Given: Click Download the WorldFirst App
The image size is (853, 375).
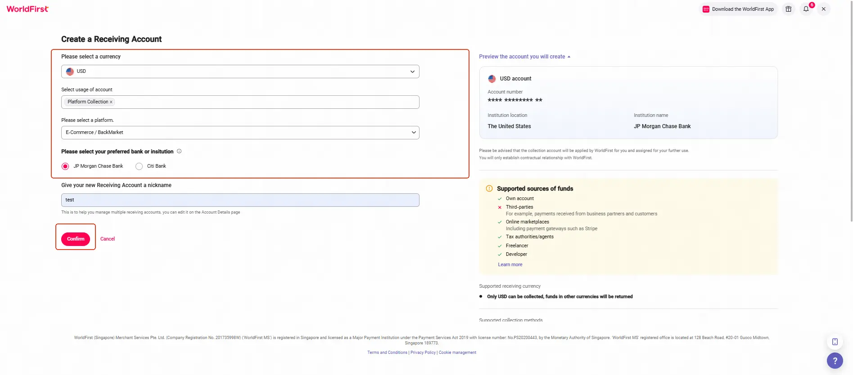Looking at the screenshot, I should tap(738, 9).
